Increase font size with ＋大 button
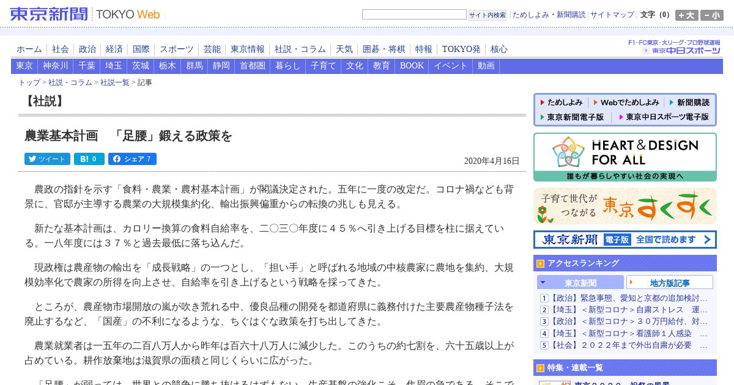 (686, 15)
